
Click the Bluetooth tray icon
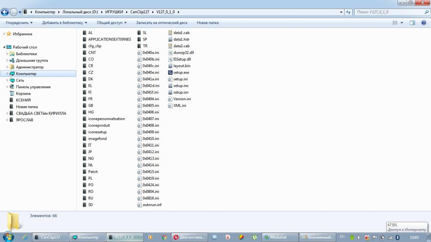point(397,237)
